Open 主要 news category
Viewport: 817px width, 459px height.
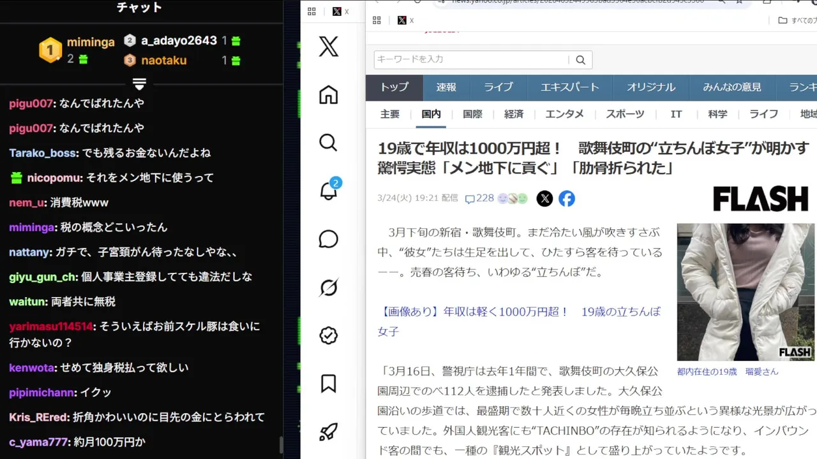[390, 114]
